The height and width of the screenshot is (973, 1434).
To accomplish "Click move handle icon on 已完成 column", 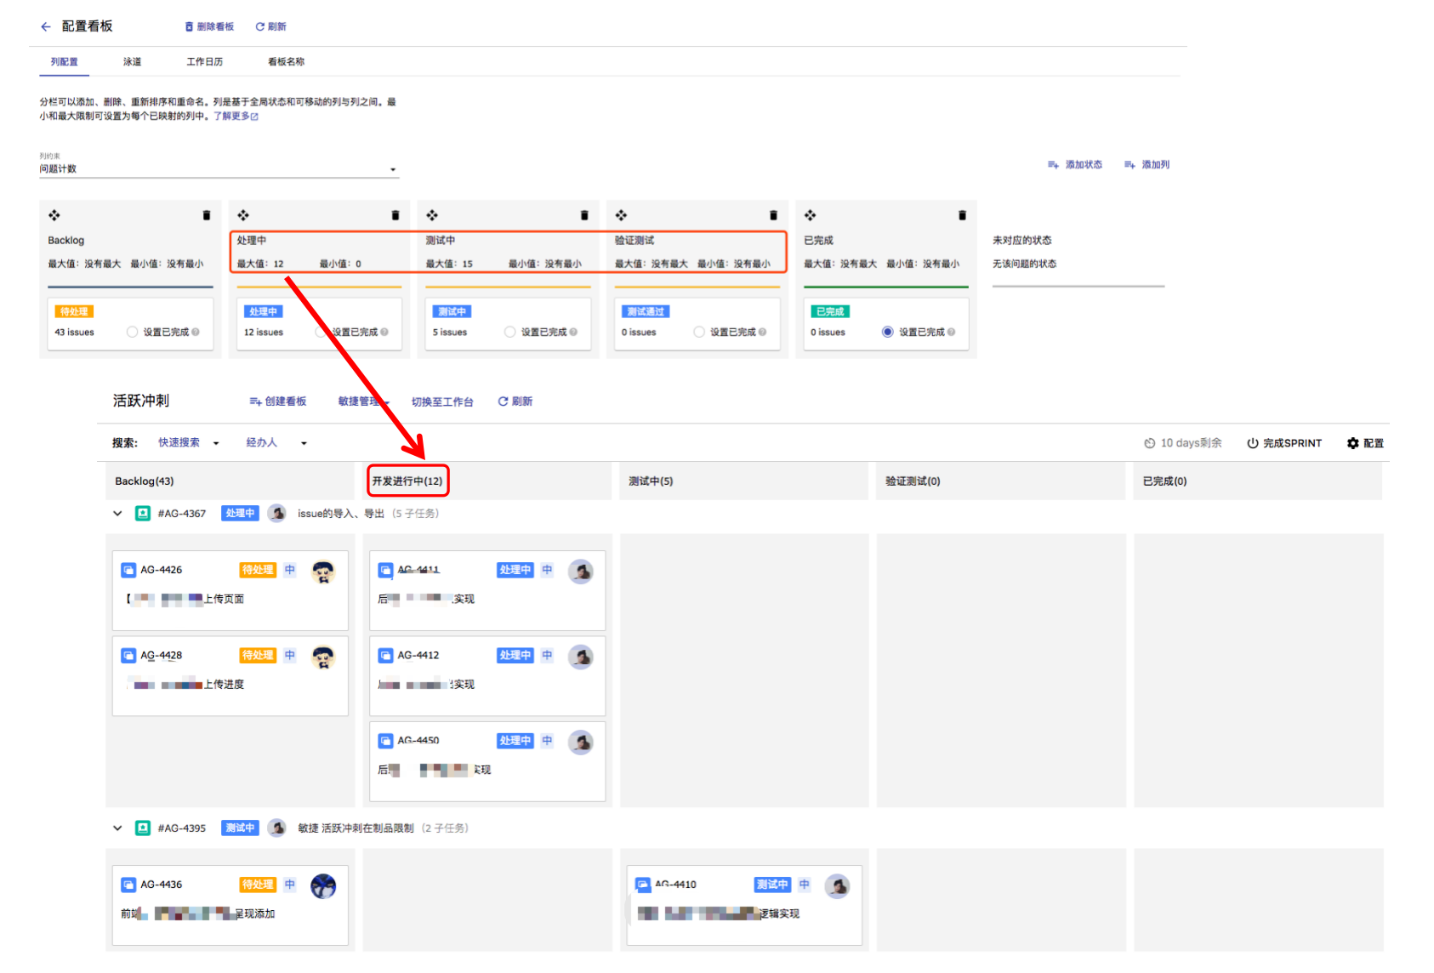I will 810,215.
